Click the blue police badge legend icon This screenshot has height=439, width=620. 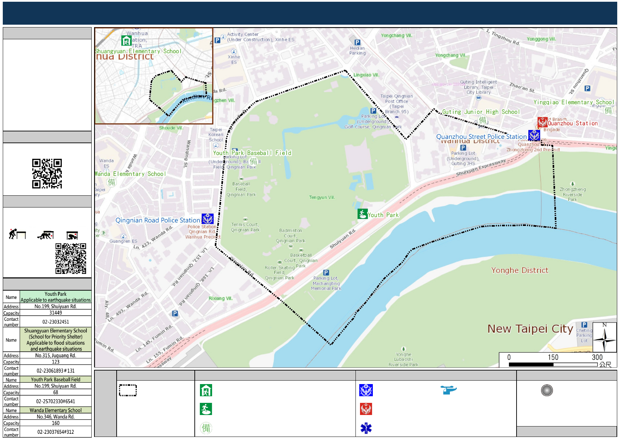(366, 390)
